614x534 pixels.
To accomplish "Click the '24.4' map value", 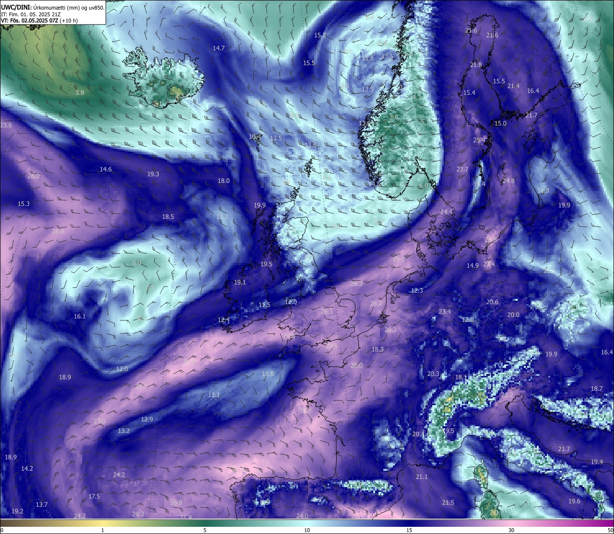I will click(446, 212).
